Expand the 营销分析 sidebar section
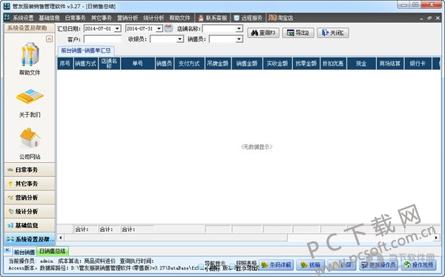Screen dimensions: 445x277 (30, 198)
